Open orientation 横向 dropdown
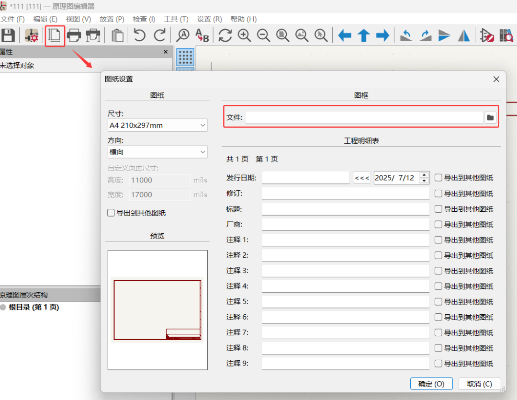Image resolution: width=517 pixels, height=400 pixels. (157, 152)
